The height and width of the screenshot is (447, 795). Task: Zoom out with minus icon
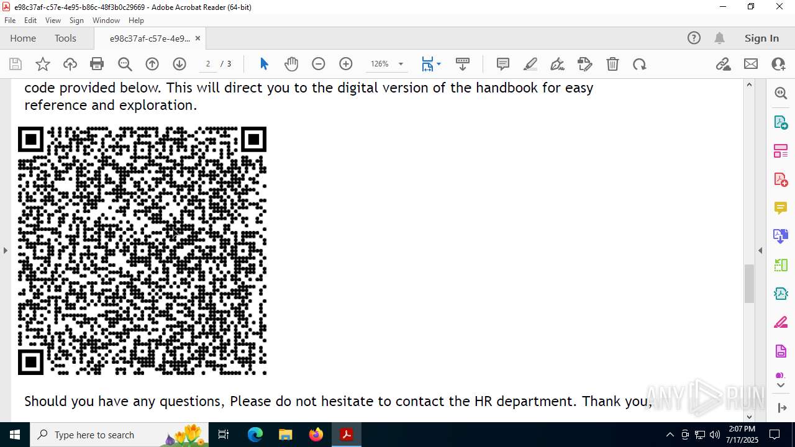tap(319, 64)
